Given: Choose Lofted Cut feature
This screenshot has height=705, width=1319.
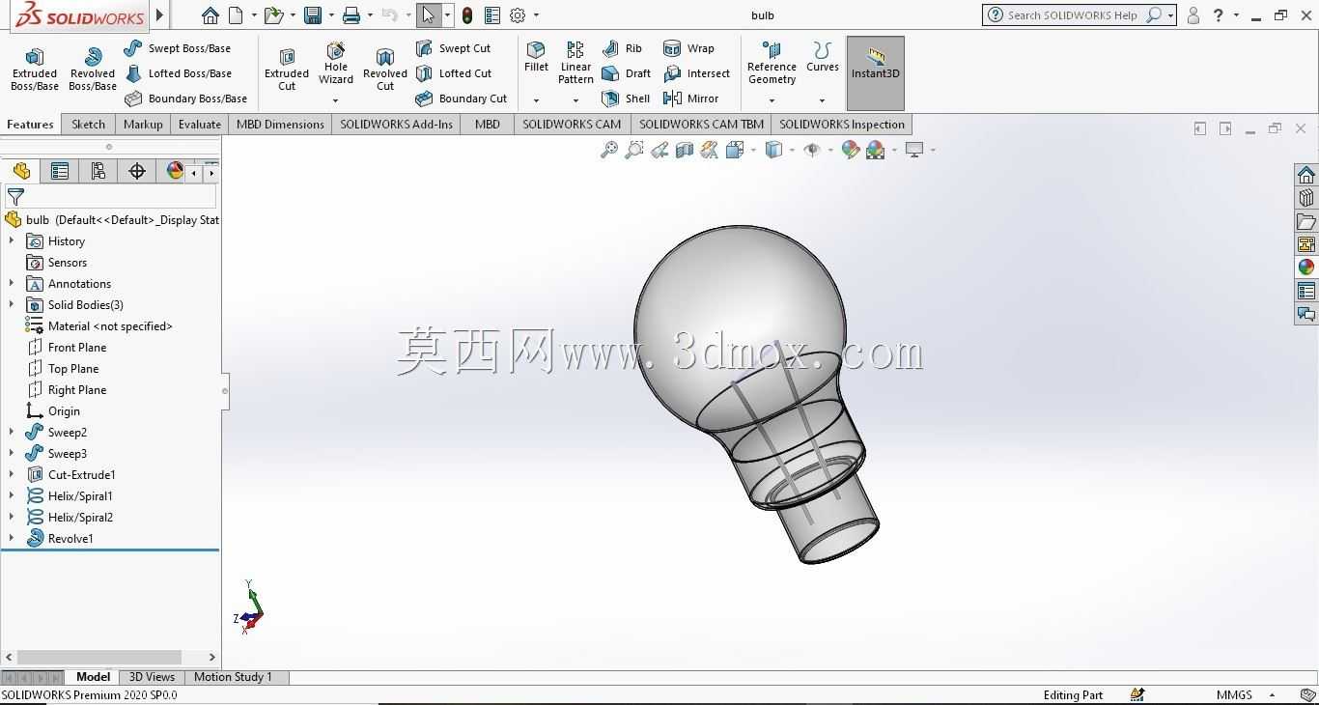Looking at the screenshot, I should click(454, 73).
